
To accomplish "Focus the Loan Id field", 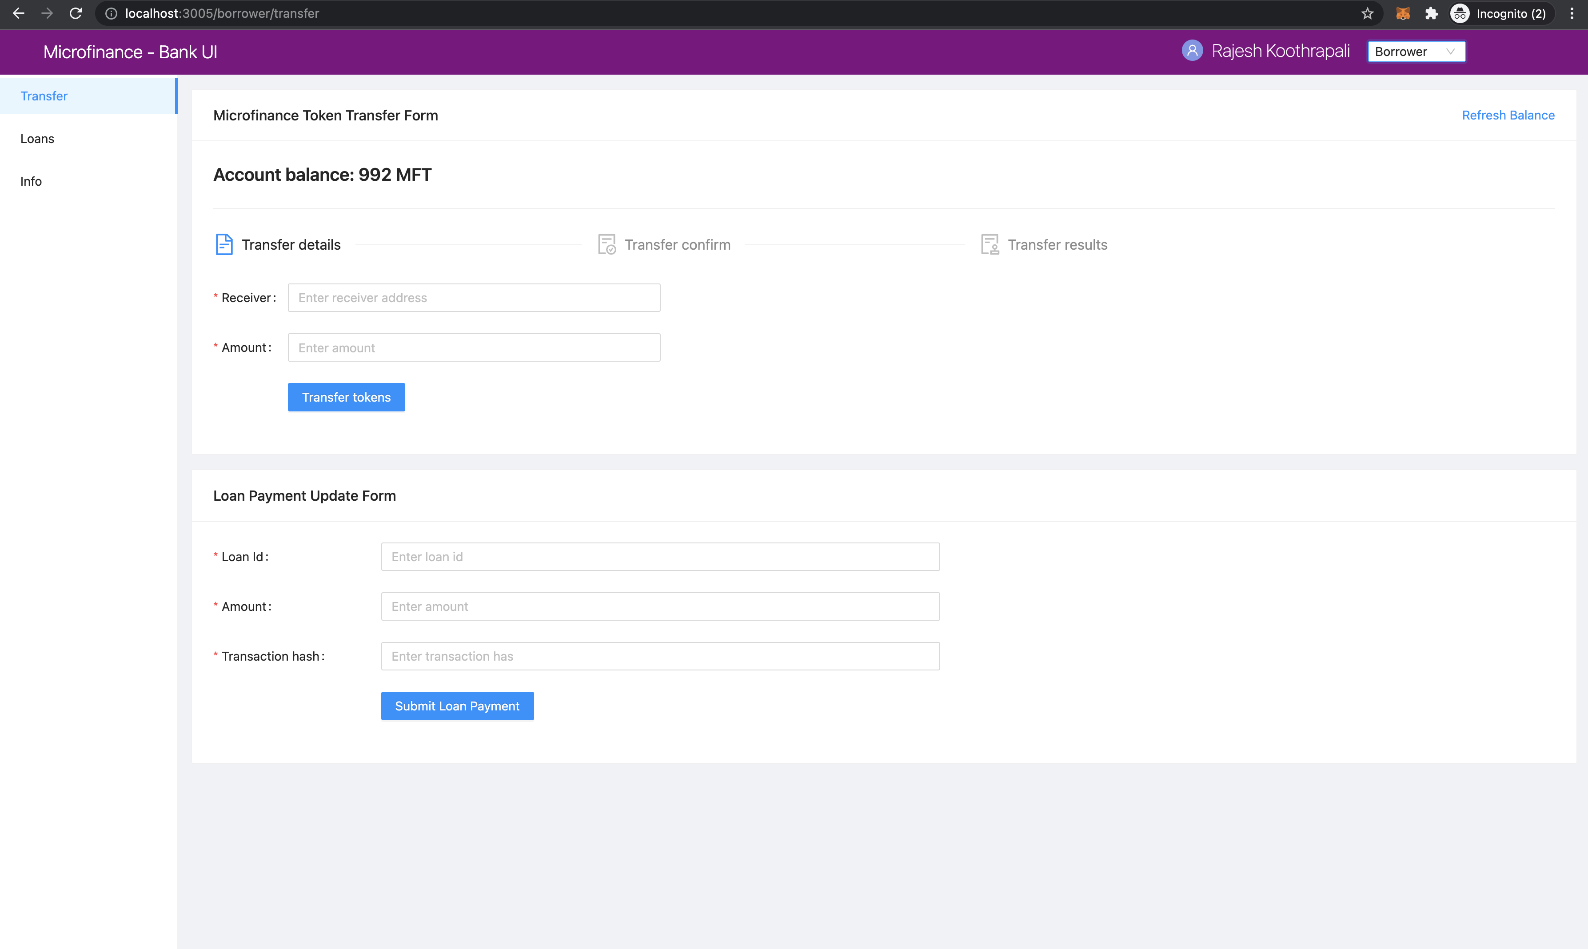I will [x=660, y=556].
